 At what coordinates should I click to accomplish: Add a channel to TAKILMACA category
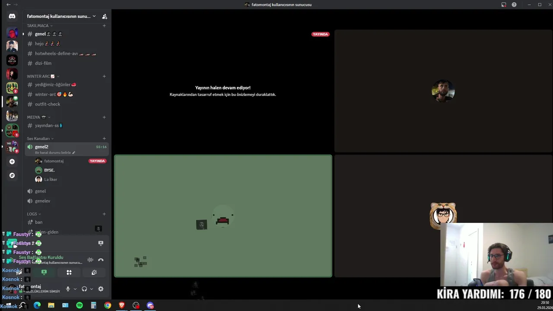[104, 25]
